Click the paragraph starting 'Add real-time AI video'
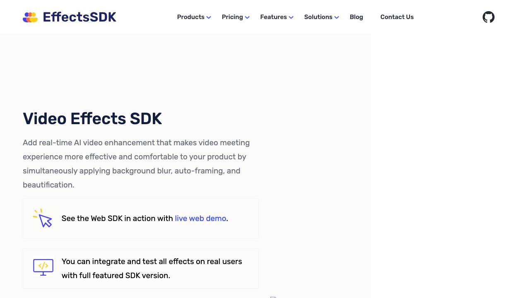The width and height of the screenshot is (530, 298). point(136,163)
